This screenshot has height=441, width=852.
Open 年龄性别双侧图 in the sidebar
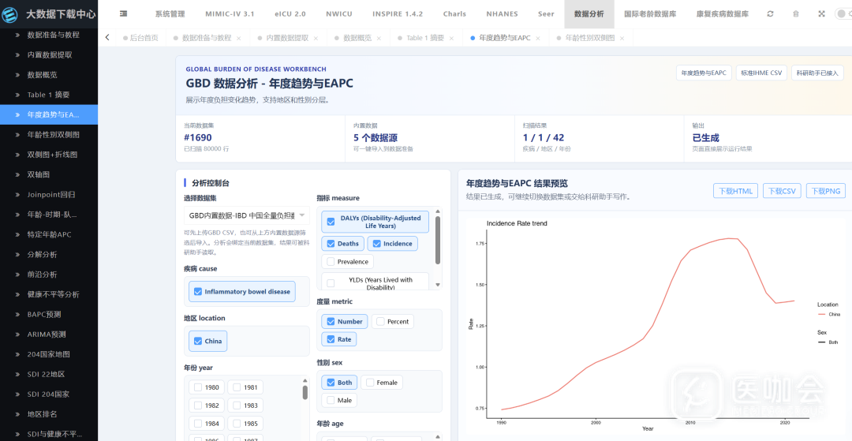[54, 135]
